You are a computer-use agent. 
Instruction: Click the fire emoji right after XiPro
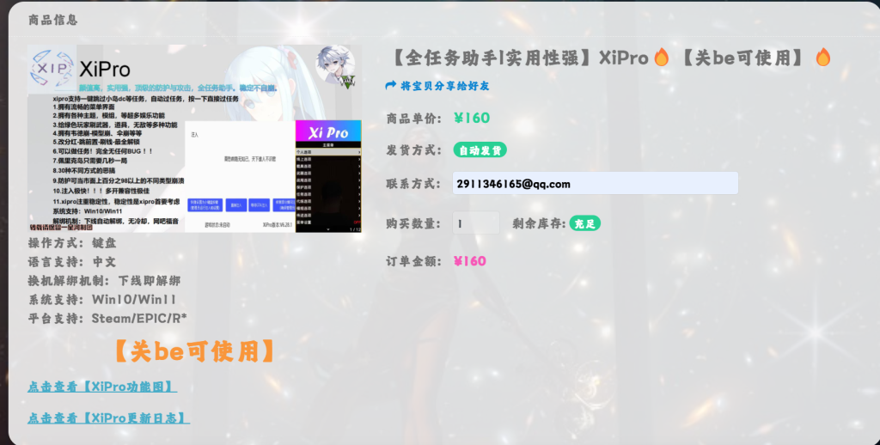point(661,58)
